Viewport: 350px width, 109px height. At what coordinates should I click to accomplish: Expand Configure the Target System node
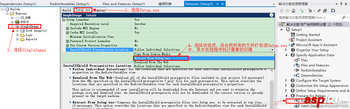point(286,80)
